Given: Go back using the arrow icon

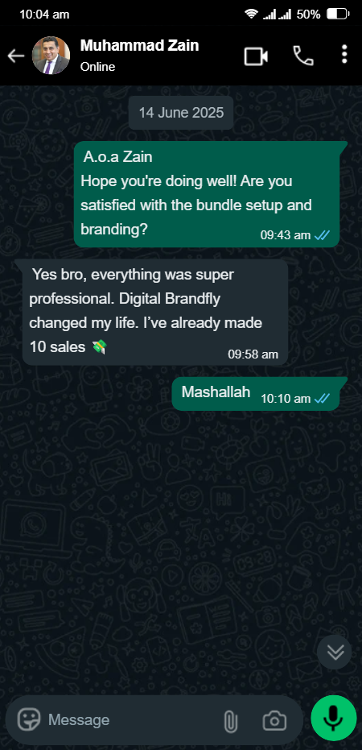Looking at the screenshot, I should [15, 56].
